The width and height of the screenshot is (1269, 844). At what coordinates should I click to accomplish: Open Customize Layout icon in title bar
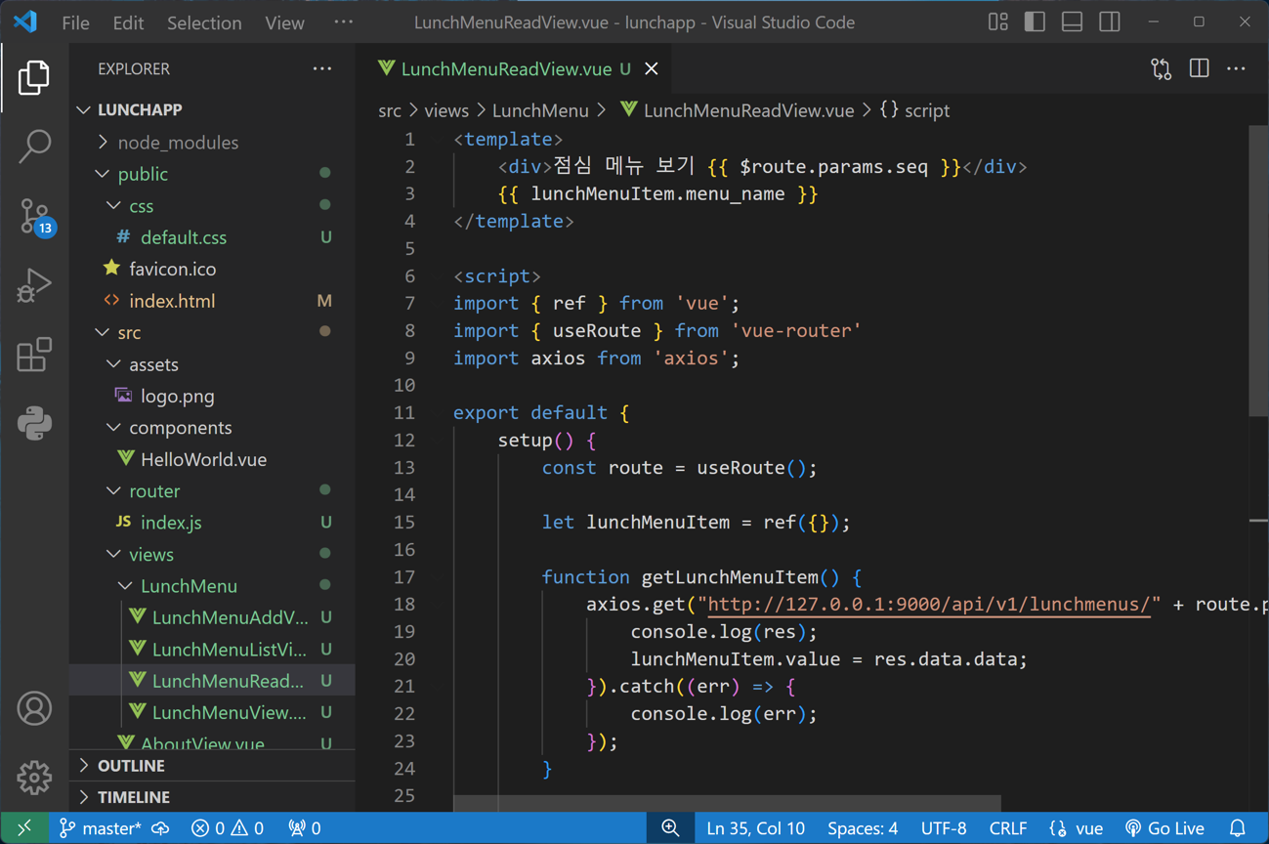pyautogui.click(x=997, y=21)
